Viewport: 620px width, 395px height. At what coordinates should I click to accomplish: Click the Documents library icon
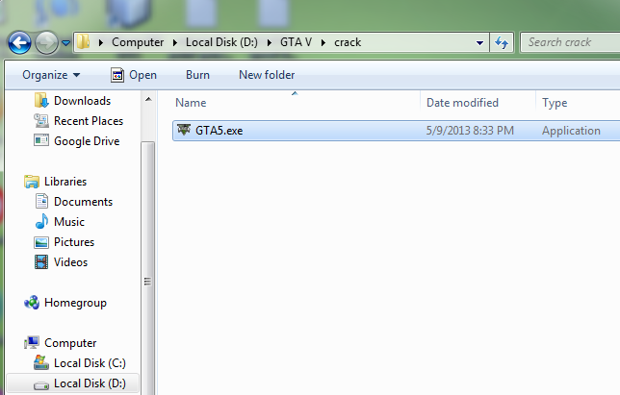coord(41,201)
